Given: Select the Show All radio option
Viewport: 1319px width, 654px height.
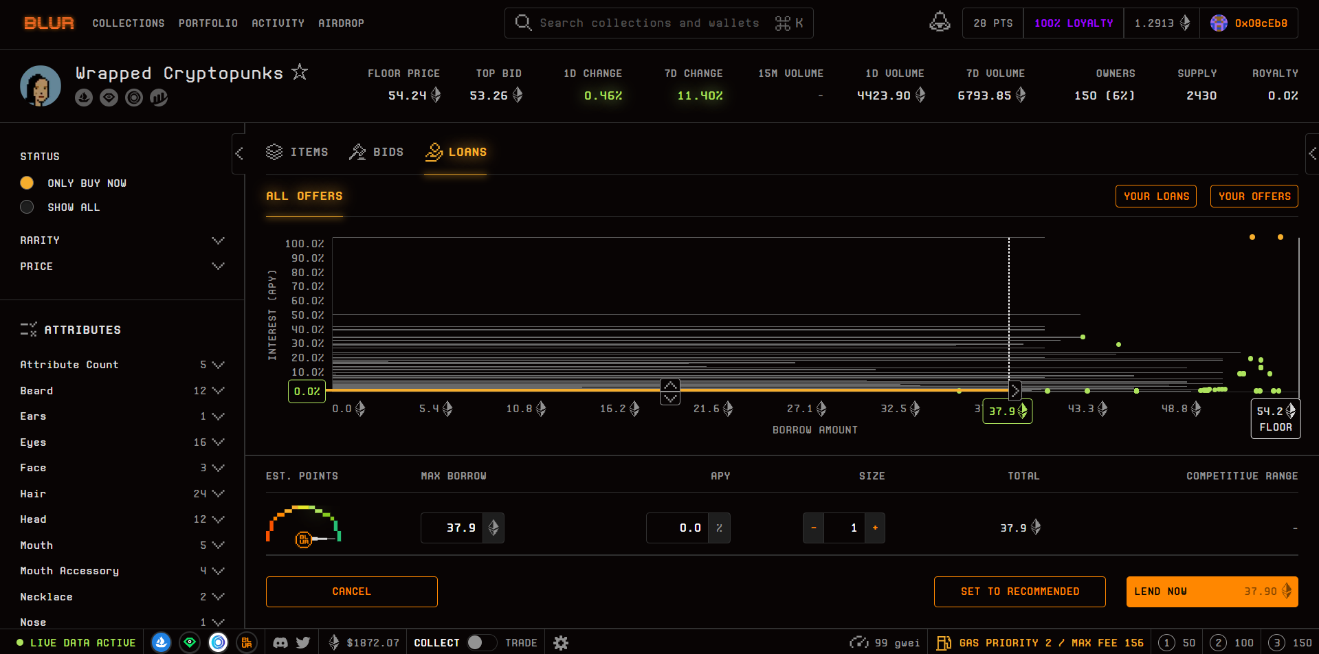Looking at the screenshot, I should click(27, 207).
